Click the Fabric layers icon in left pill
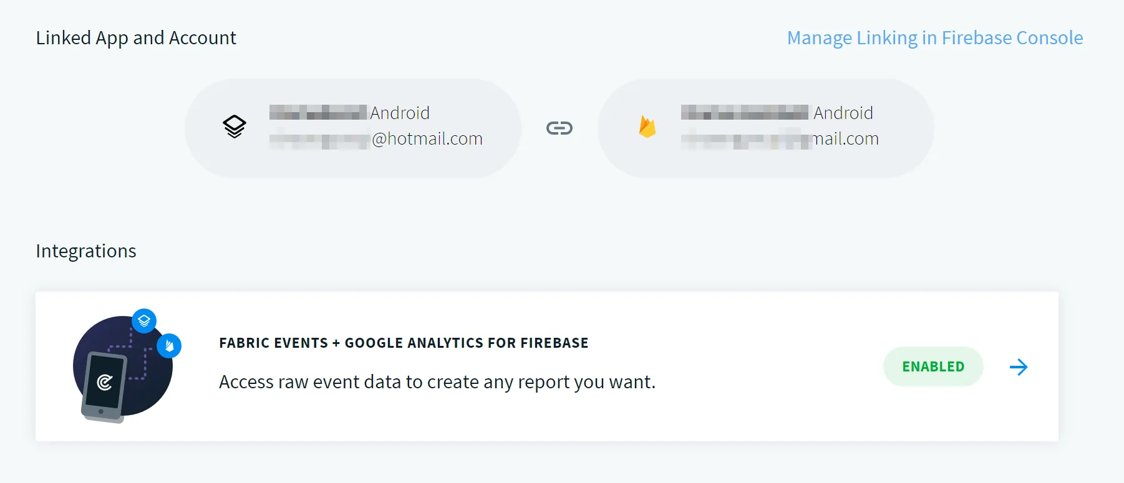1124x483 pixels. [235, 127]
